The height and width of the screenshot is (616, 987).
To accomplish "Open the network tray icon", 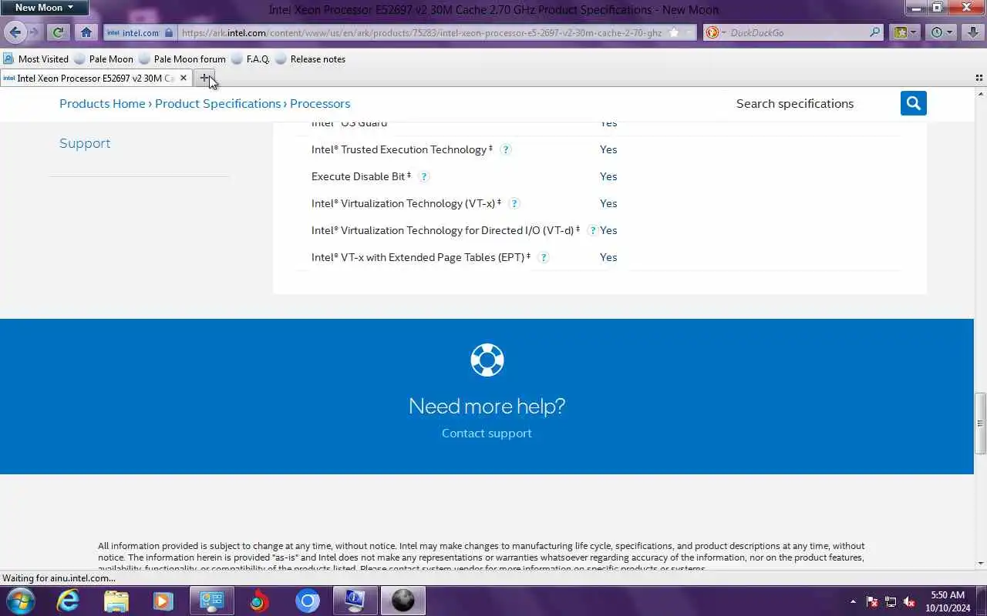I will tap(891, 601).
